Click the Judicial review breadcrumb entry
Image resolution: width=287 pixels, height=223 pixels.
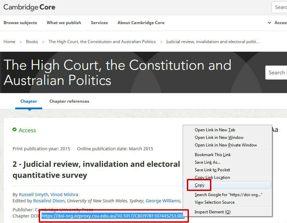click(213, 42)
